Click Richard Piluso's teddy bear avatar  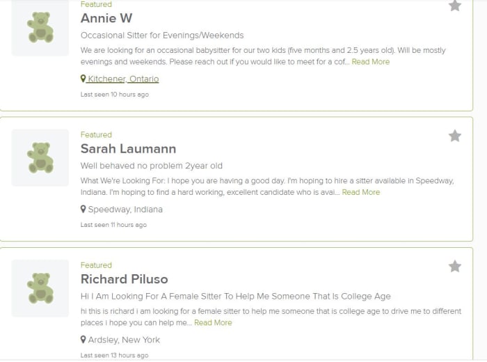(40, 288)
